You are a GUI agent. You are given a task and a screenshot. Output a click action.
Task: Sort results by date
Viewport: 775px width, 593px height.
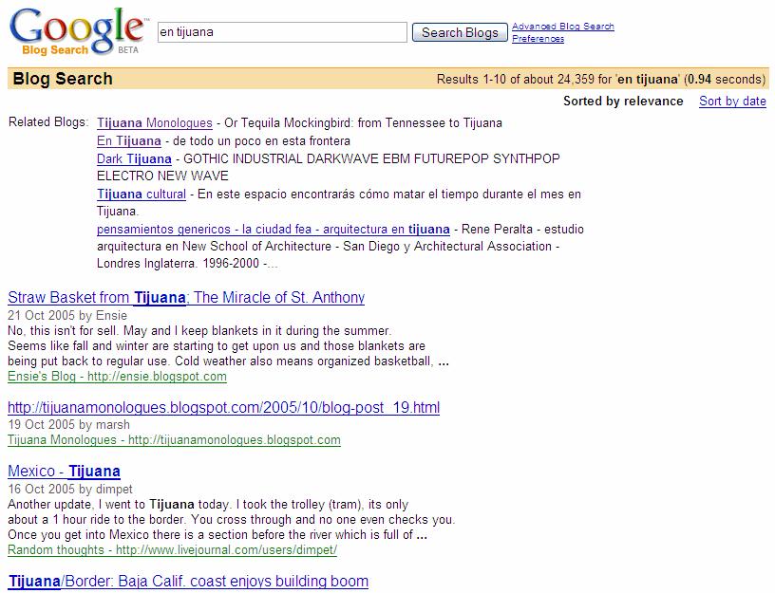click(x=732, y=102)
